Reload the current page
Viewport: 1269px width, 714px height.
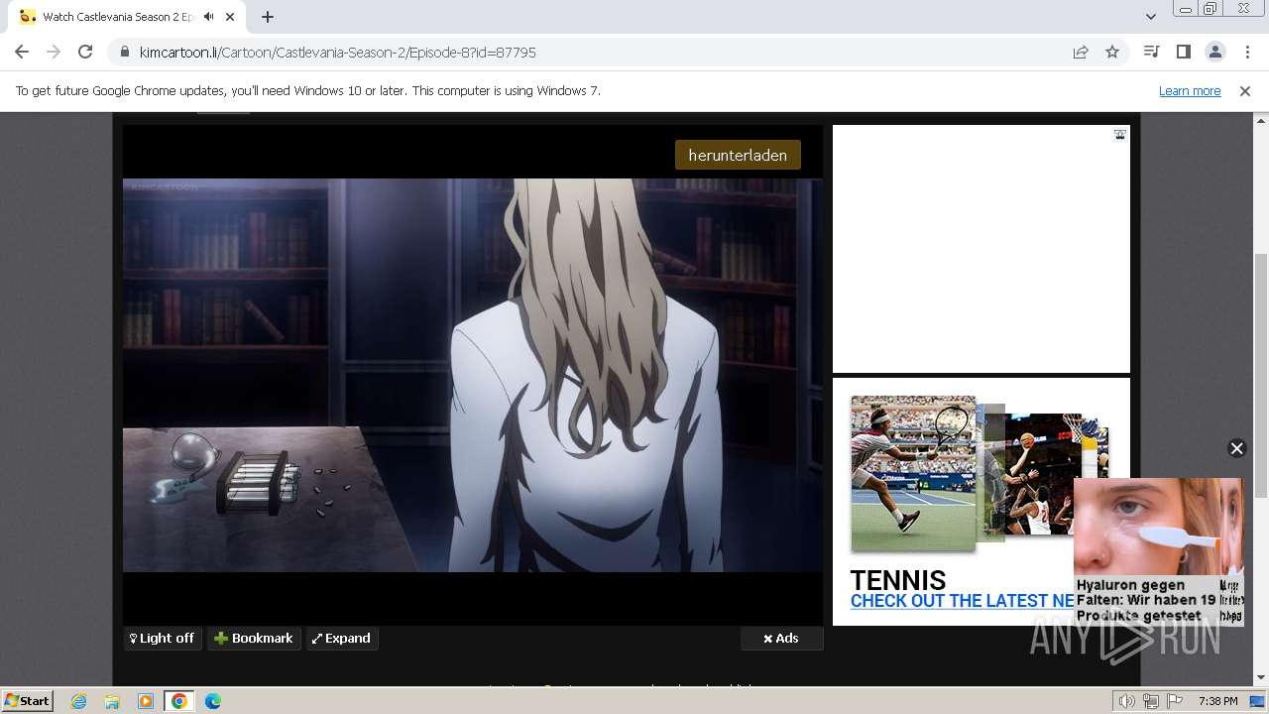pos(85,52)
